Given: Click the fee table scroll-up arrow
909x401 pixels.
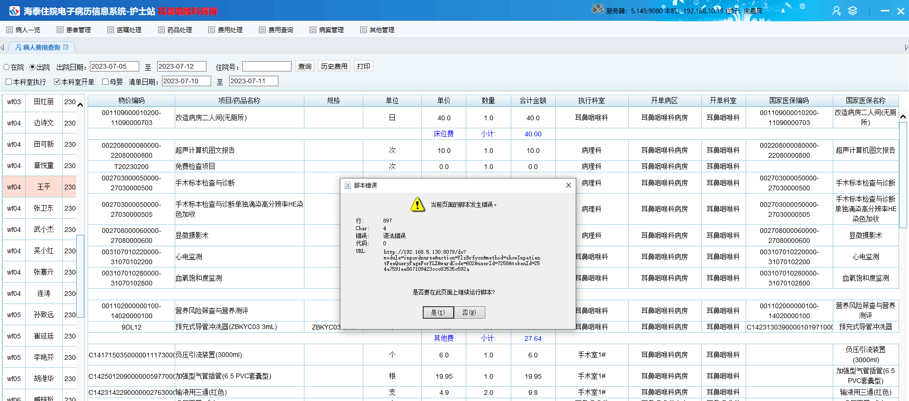Looking at the screenshot, I should click(x=903, y=116).
